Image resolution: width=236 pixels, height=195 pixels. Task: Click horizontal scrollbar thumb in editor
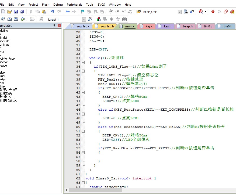coord(96,190)
